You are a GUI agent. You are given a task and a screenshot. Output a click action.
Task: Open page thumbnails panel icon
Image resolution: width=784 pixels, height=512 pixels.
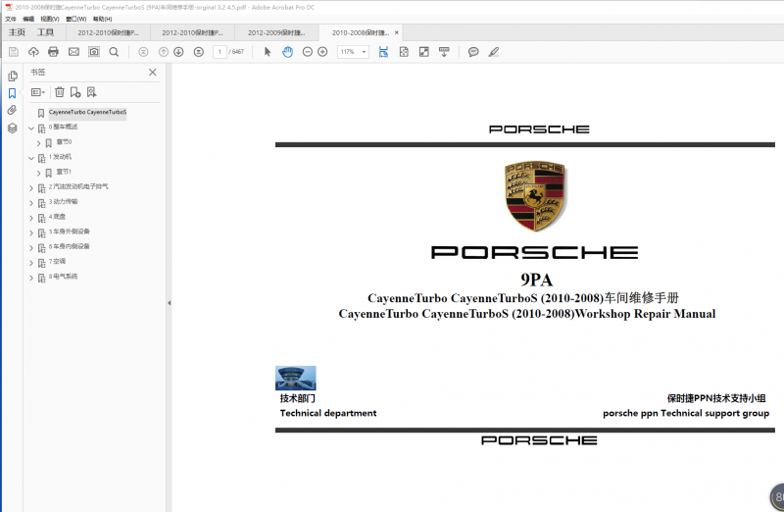coord(13,76)
